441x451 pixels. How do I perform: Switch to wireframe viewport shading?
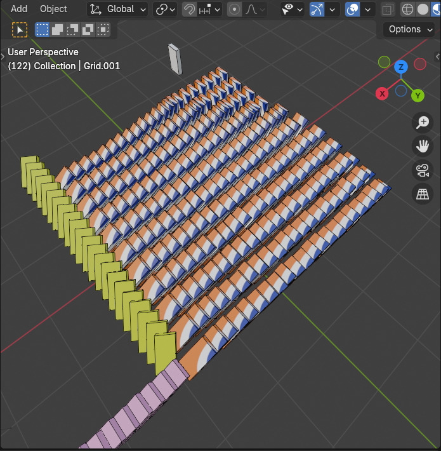point(407,10)
